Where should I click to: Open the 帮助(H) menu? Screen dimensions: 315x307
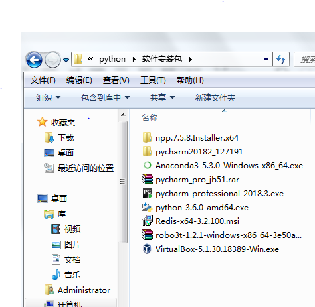(x=190, y=80)
